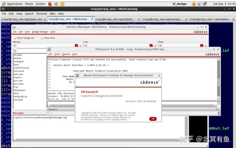Click the Library filter funnel icon
236x148 pixels.
[14, 46]
